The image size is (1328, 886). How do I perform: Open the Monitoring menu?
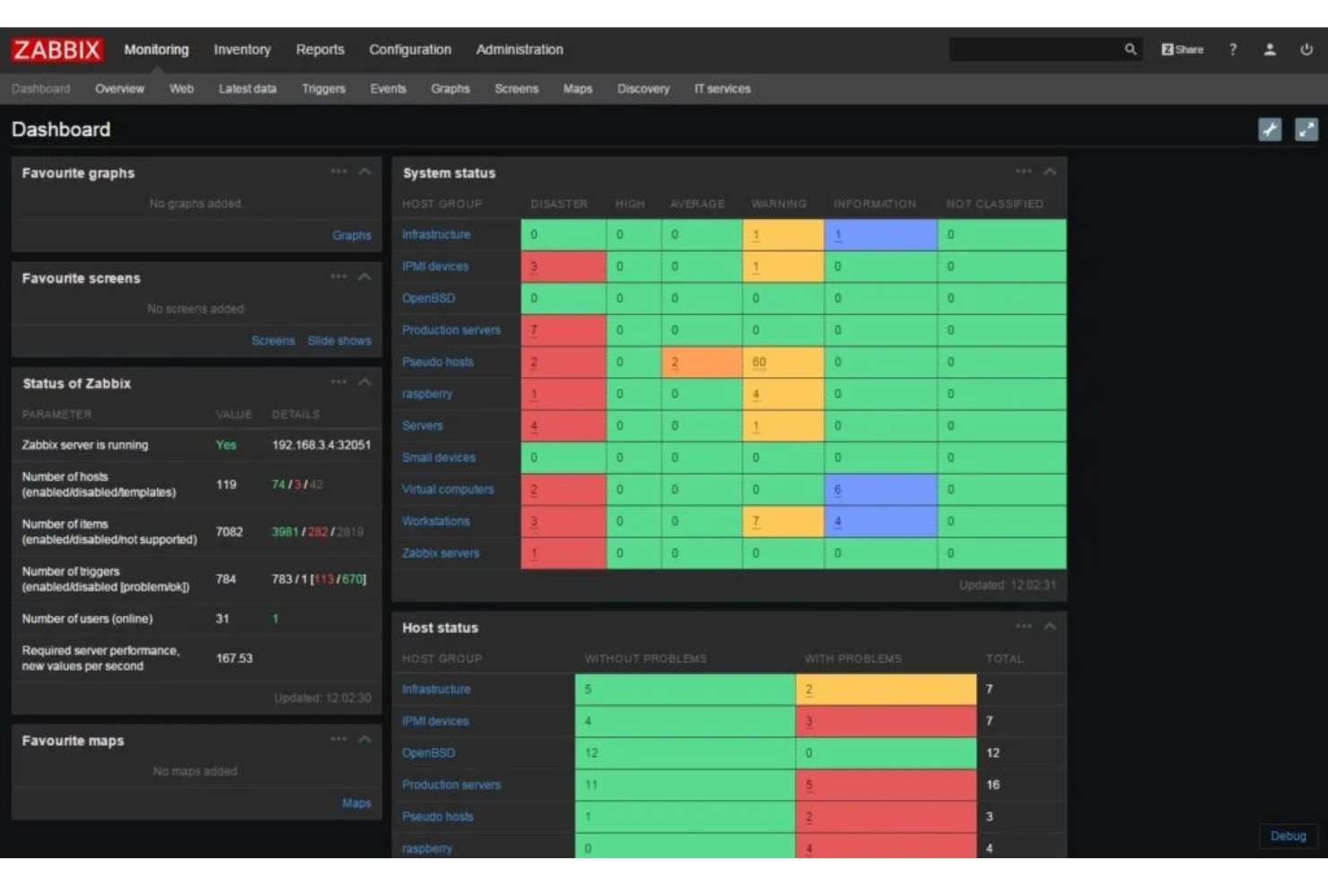(x=156, y=49)
